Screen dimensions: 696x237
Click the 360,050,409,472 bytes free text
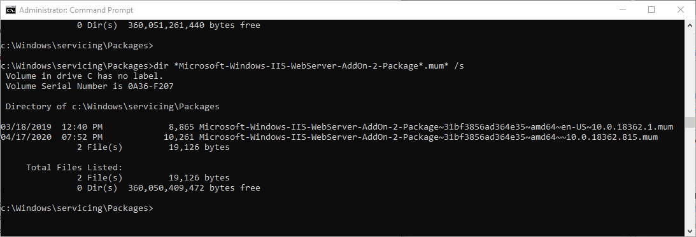pos(194,188)
